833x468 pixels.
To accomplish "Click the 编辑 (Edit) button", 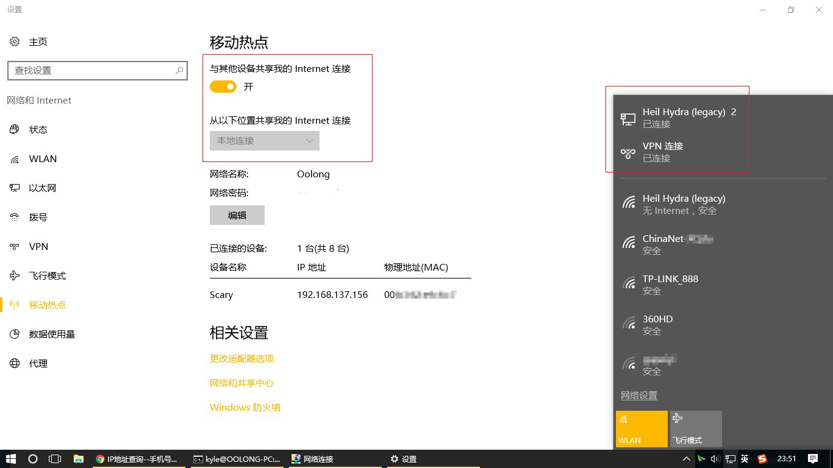I will 237,214.
